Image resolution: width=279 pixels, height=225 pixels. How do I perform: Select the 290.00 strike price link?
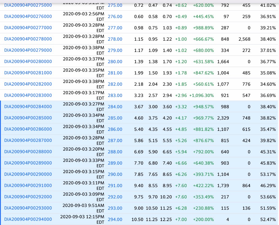[115, 174]
